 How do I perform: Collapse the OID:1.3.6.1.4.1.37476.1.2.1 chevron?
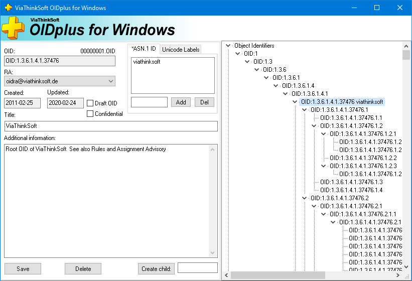(324, 134)
